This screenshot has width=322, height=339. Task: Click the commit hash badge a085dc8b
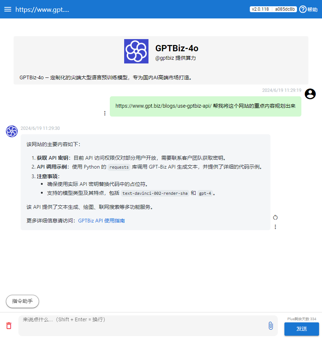tap(285, 9)
